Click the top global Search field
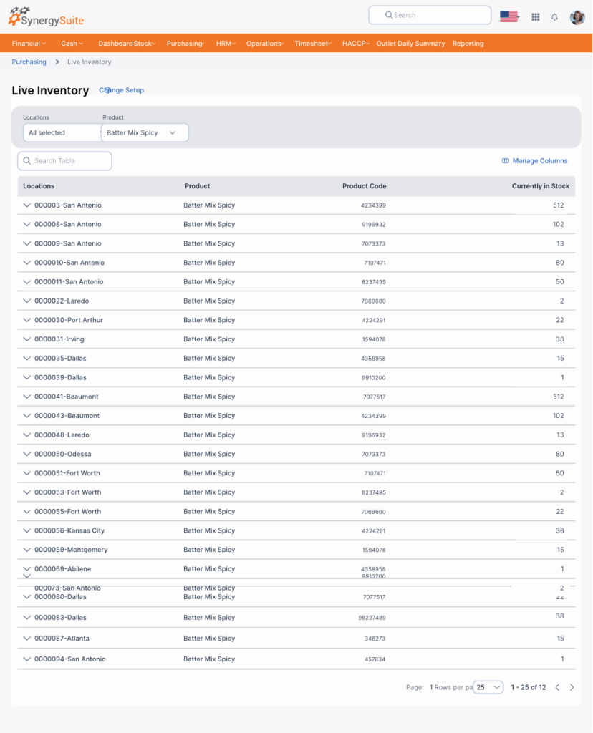 click(x=430, y=15)
